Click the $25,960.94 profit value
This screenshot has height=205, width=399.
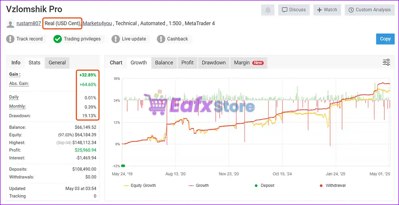click(85, 150)
